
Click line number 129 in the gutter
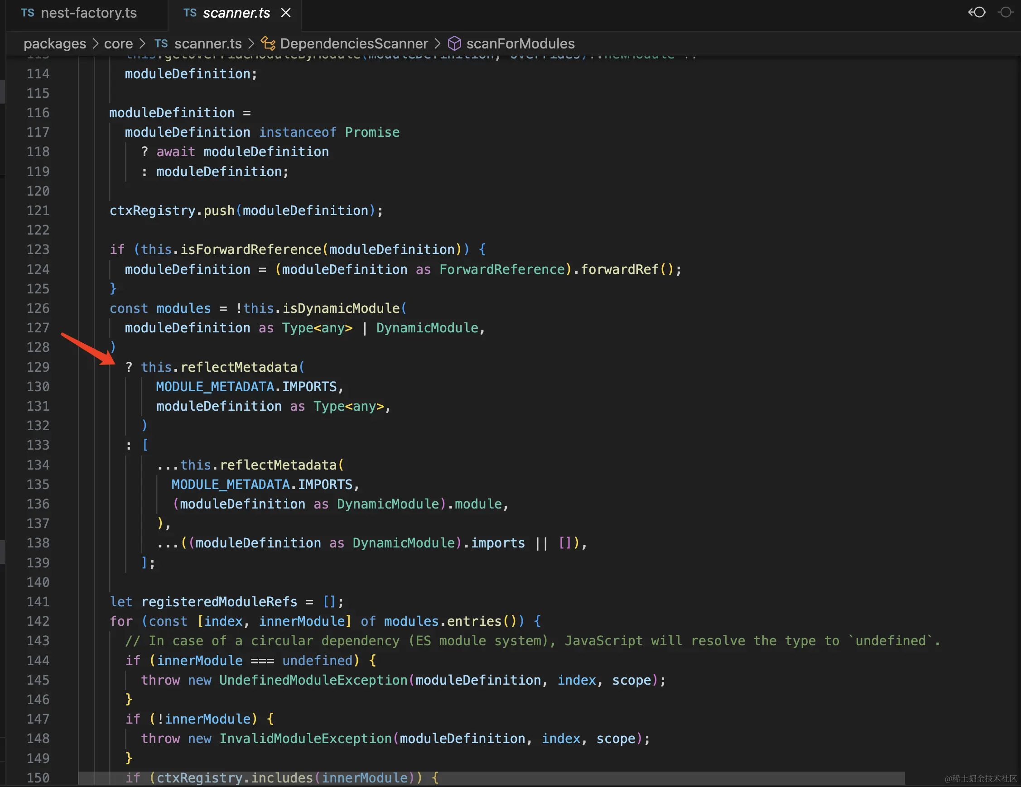click(x=38, y=367)
